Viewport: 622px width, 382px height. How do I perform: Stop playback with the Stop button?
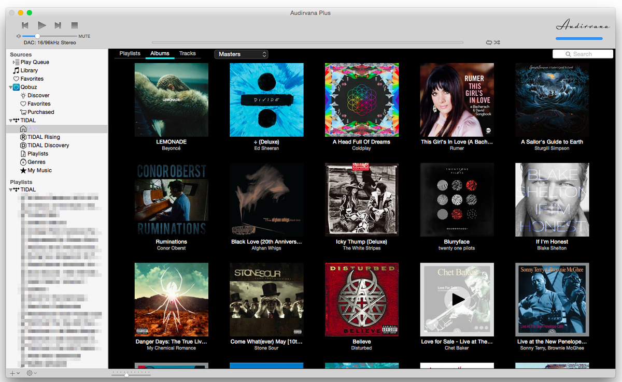tap(75, 25)
